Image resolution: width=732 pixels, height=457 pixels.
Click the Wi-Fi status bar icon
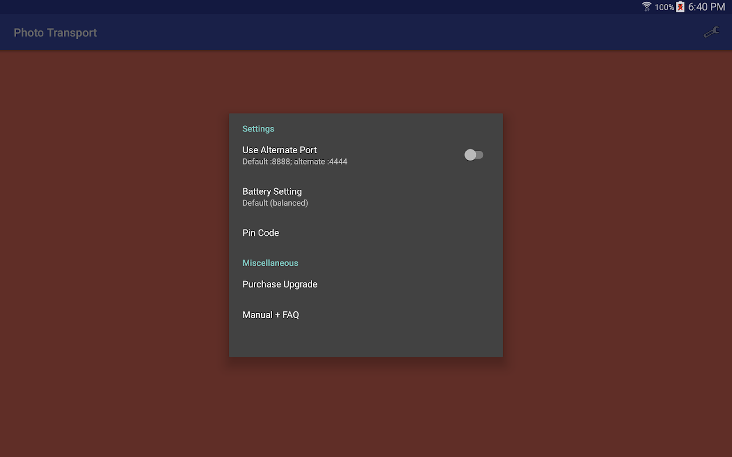click(x=647, y=7)
